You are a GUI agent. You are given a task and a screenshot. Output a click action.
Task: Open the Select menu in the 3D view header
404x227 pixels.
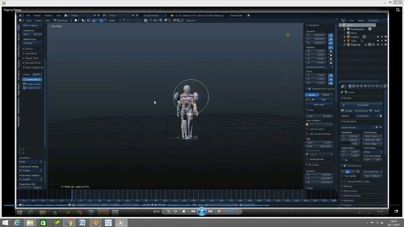pyautogui.click(x=39, y=21)
